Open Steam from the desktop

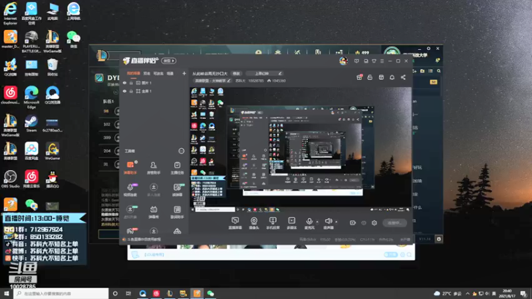coord(31,124)
